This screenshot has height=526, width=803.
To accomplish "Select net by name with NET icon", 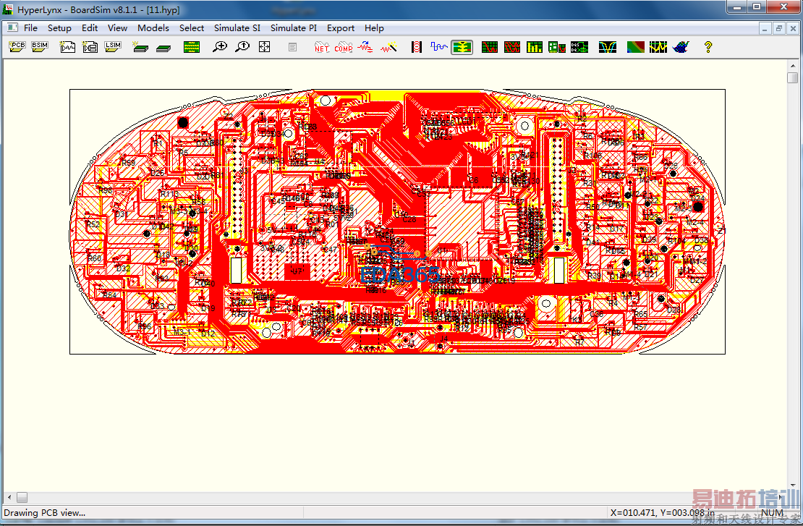I will point(321,47).
